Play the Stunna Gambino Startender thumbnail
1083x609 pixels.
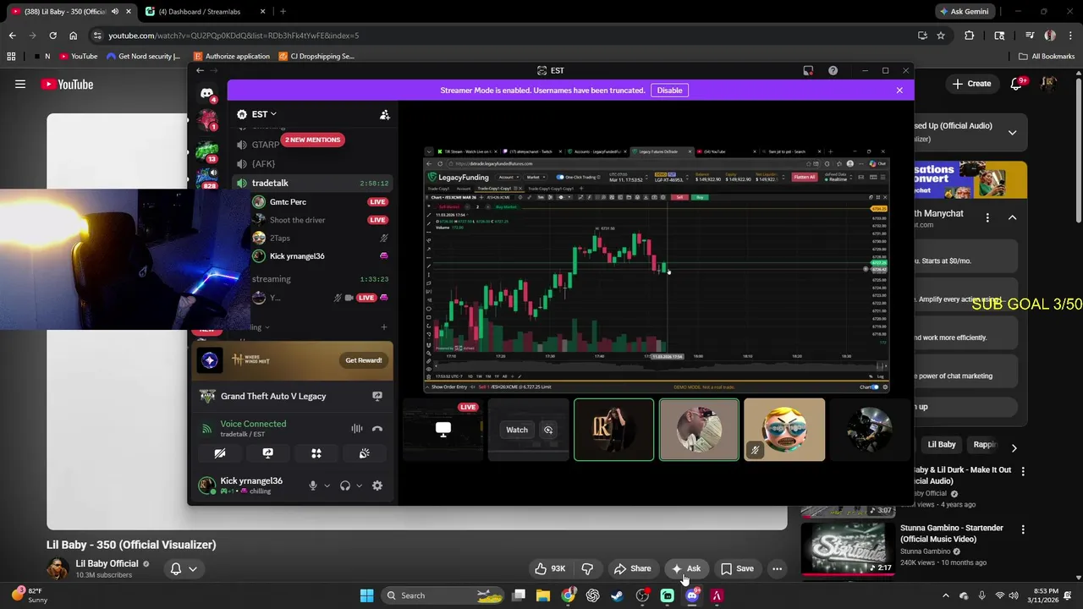pos(848,548)
